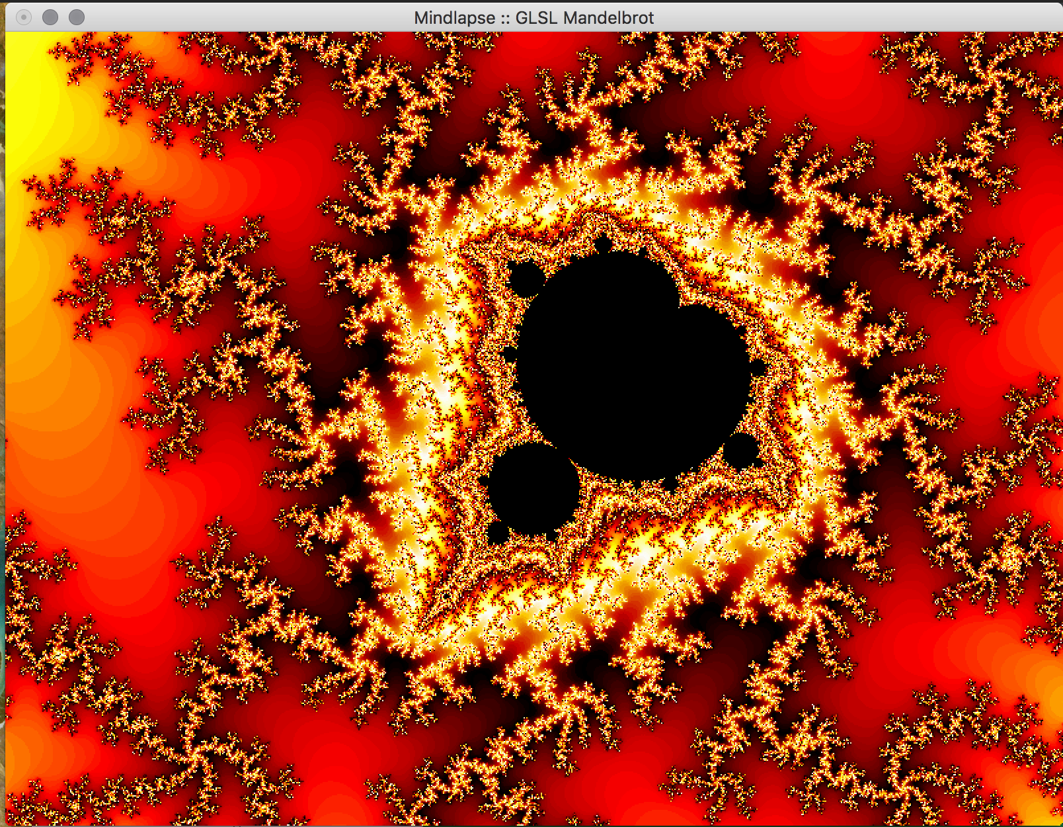Click the red close window button
Image resolution: width=1063 pixels, height=827 pixels.
coord(24,17)
